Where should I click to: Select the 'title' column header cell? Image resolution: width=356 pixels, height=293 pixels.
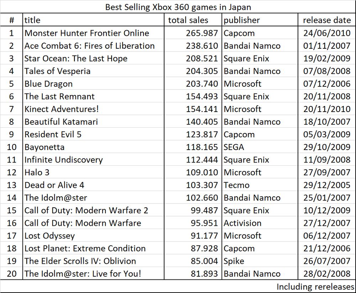tap(93, 20)
